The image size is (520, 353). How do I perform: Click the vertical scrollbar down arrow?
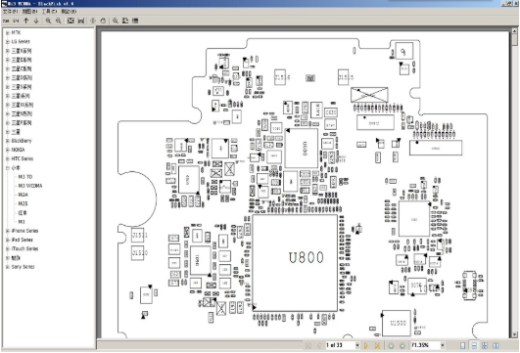pyautogui.click(x=514, y=334)
